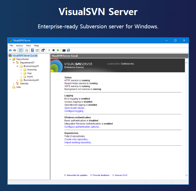The height and width of the screenshot is (191, 196).
Task: Toggle the Show/Hide Console Tree button
Action: [x=21, y=50]
